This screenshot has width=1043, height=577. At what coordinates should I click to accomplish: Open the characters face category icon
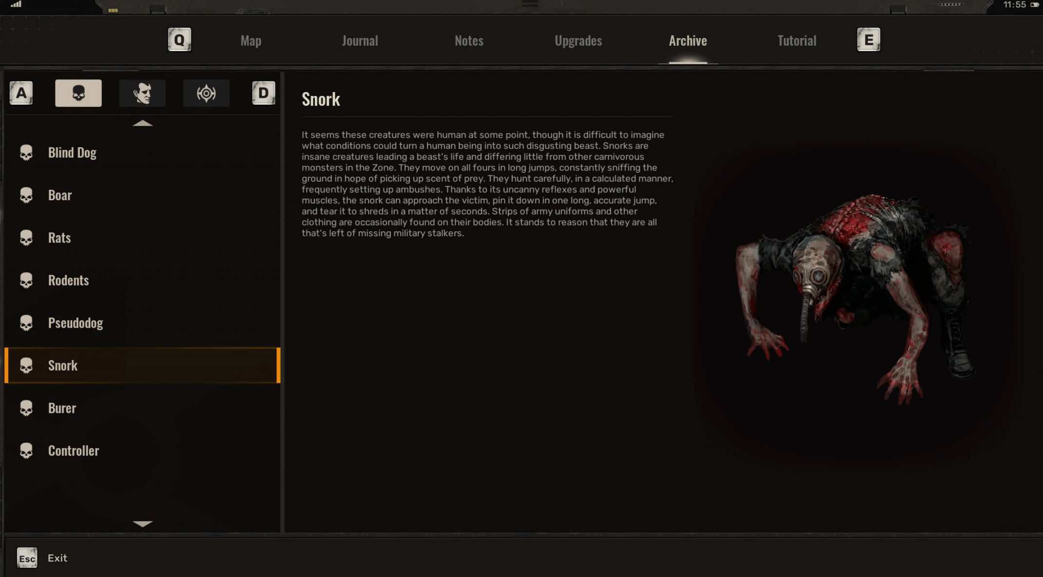[x=142, y=93]
